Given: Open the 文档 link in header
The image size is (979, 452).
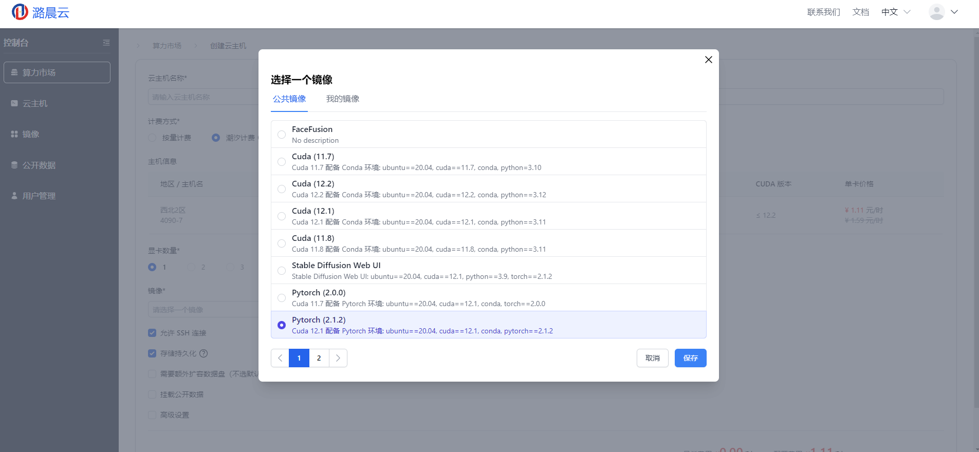Looking at the screenshot, I should (x=860, y=12).
